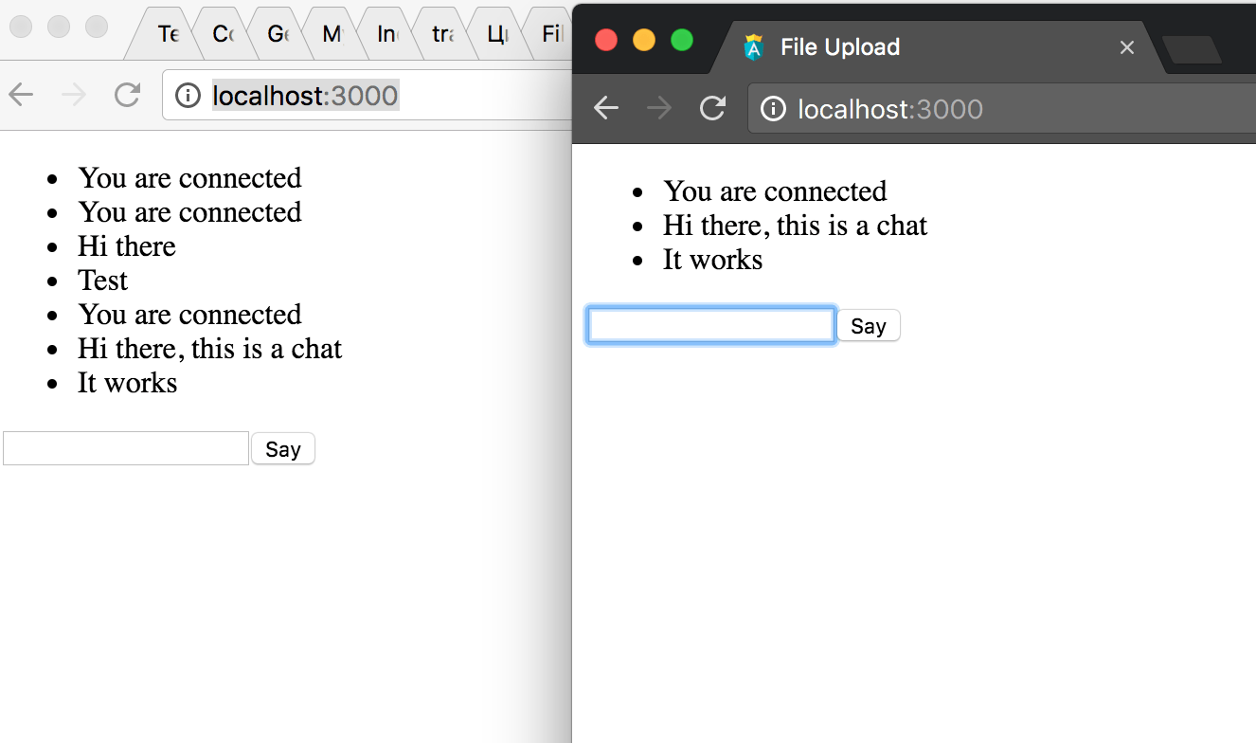Click the info icon beside localhost:3000 on the left

[186, 95]
